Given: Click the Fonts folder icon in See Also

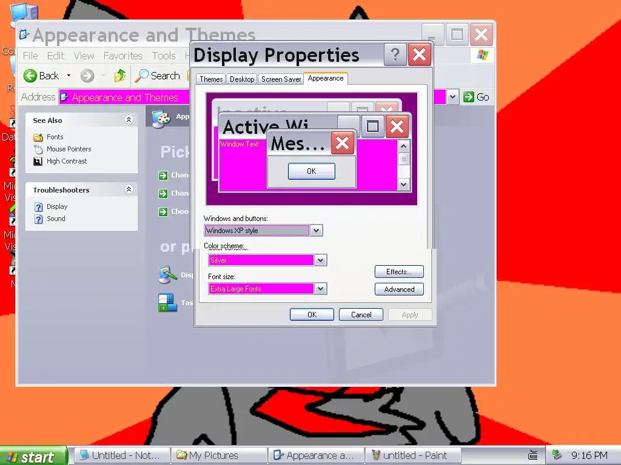Looking at the screenshot, I should click(38, 137).
